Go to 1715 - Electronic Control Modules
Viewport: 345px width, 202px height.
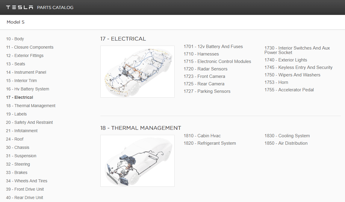pyautogui.click(x=217, y=61)
